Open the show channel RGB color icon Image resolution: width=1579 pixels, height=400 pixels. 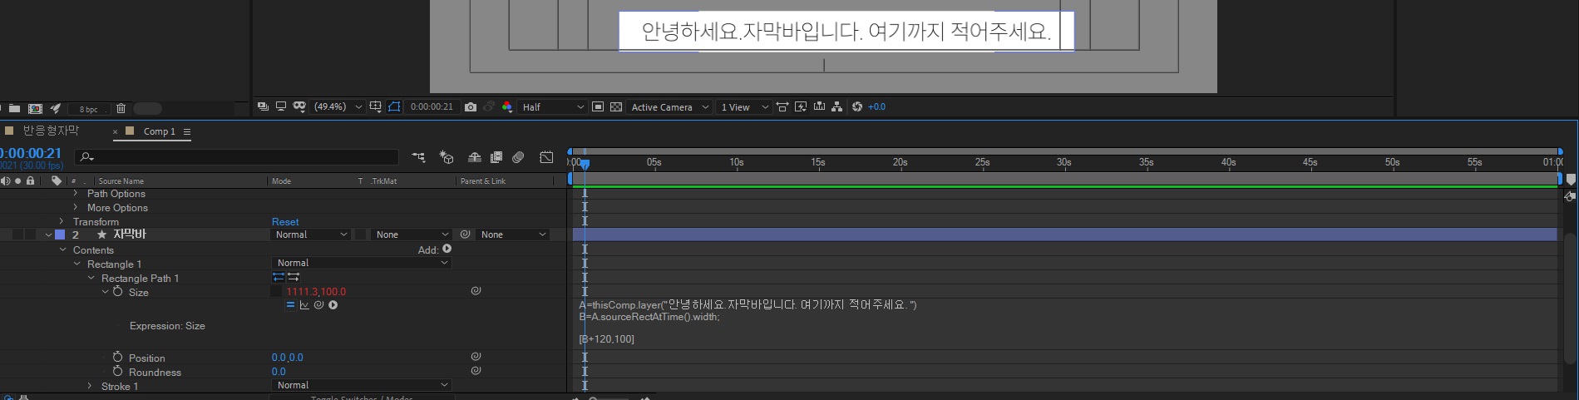[507, 106]
